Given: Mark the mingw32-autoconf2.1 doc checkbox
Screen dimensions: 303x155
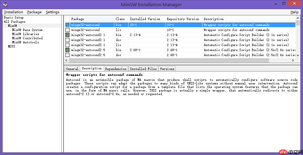Looking at the screenshot, I should click(x=67, y=40).
